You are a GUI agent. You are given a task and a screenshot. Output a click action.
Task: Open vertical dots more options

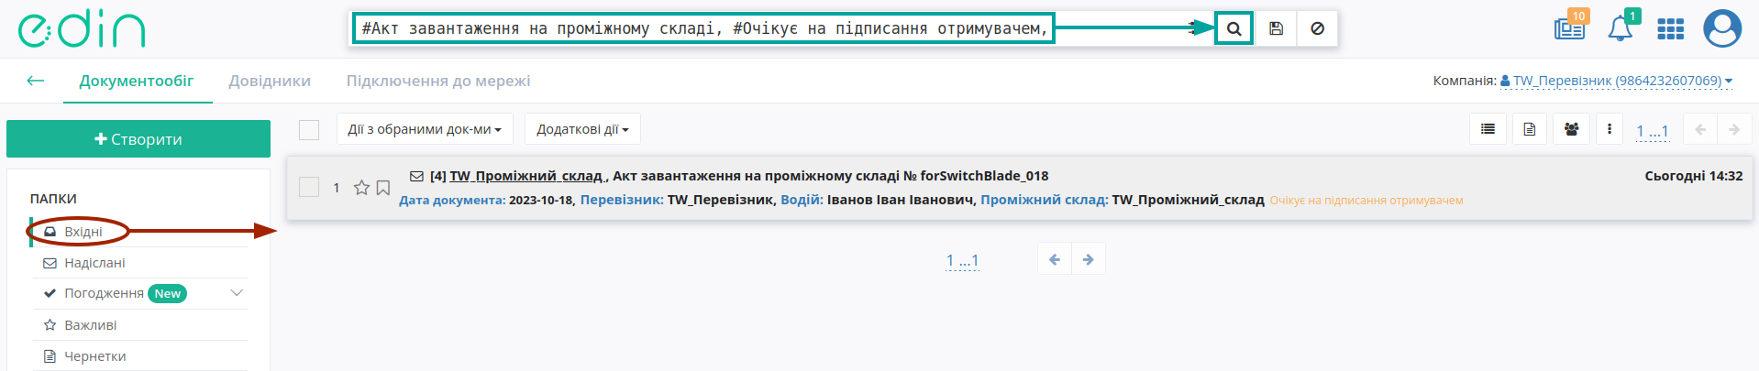(x=1610, y=129)
